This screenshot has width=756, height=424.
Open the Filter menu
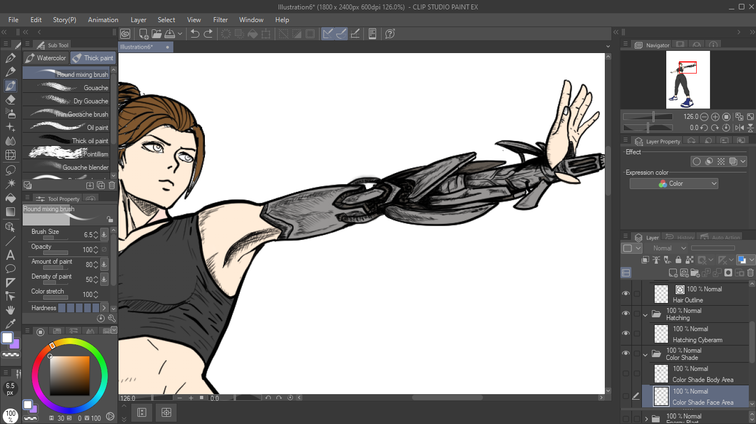tap(220, 20)
